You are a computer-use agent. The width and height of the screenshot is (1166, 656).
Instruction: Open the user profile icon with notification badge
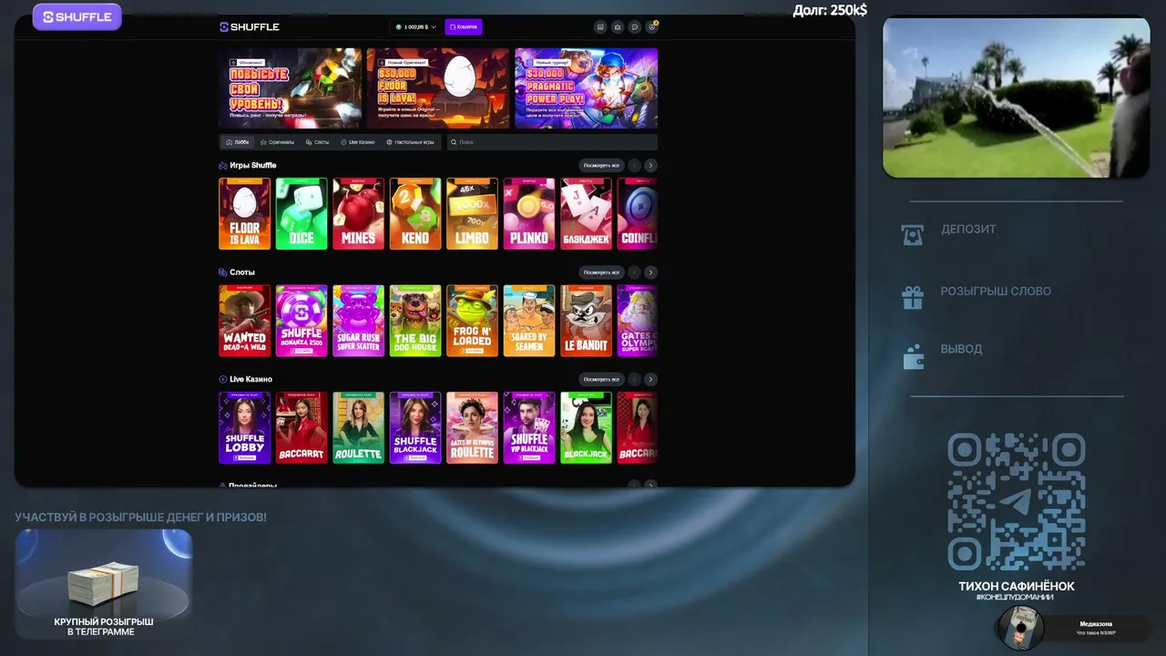point(651,27)
